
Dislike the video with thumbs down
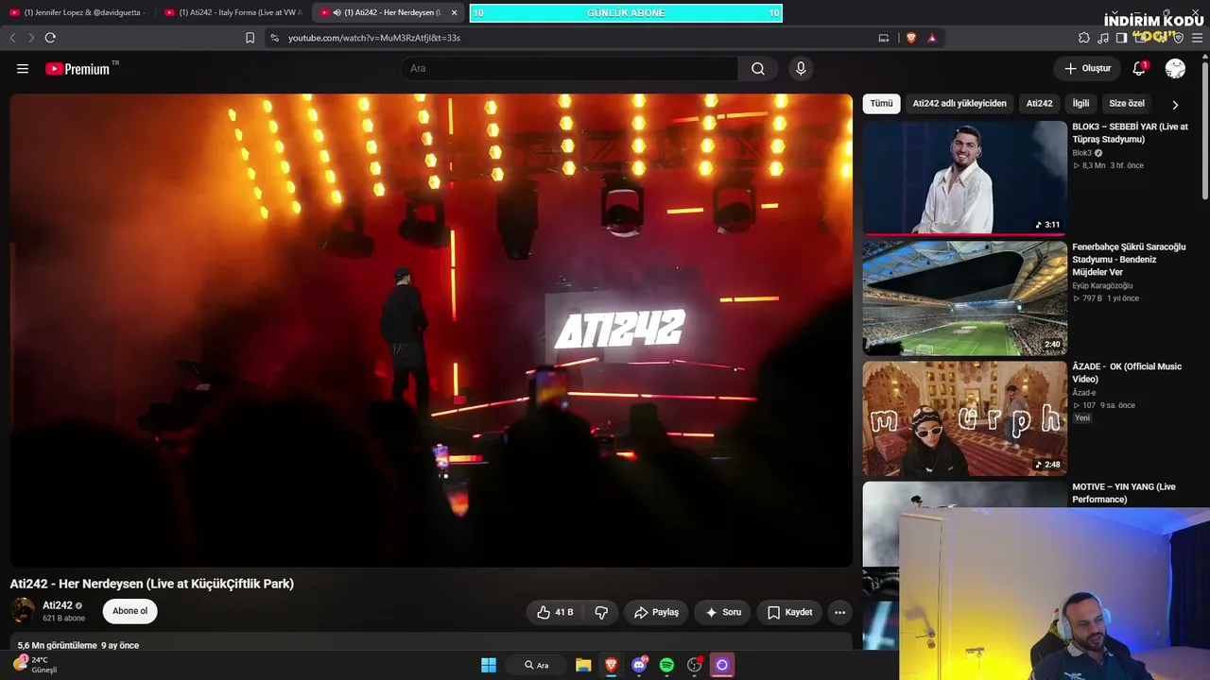click(x=601, y=612)
